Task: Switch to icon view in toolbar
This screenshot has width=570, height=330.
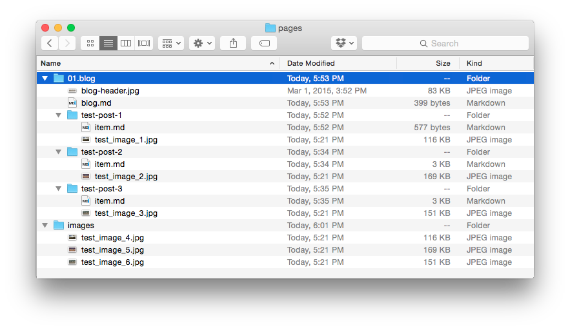Action: tap(90, 43)
